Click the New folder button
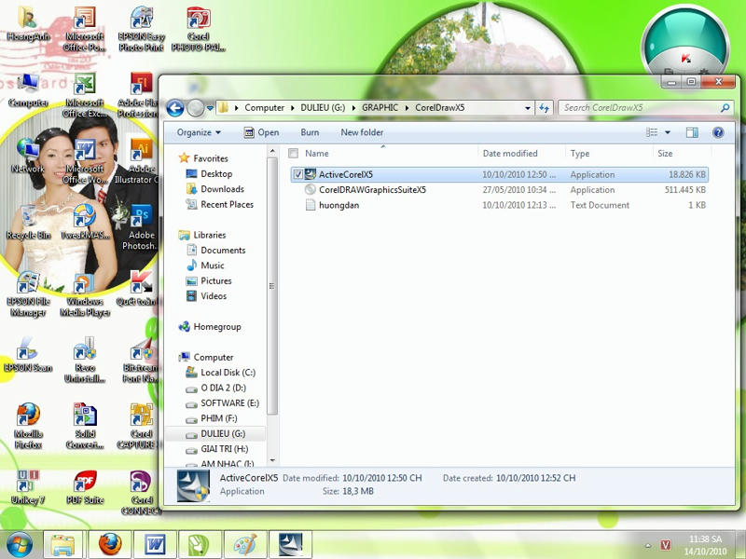The image size is (746, 559). (x=362, y=133)
